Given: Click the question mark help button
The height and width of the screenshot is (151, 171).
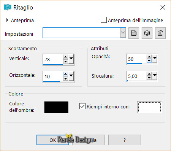Looking at the screenshot, I should pyautogui.click(x=125, y=140).
